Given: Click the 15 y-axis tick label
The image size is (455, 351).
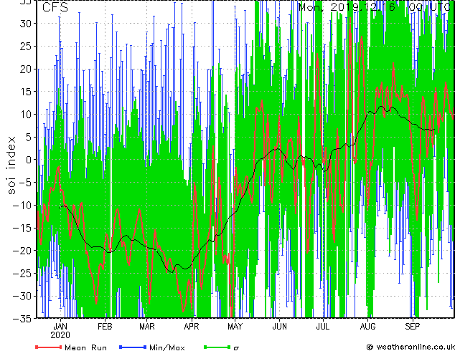Looking at the screenshot, I should pyautogui.click(x=26, y=92).
